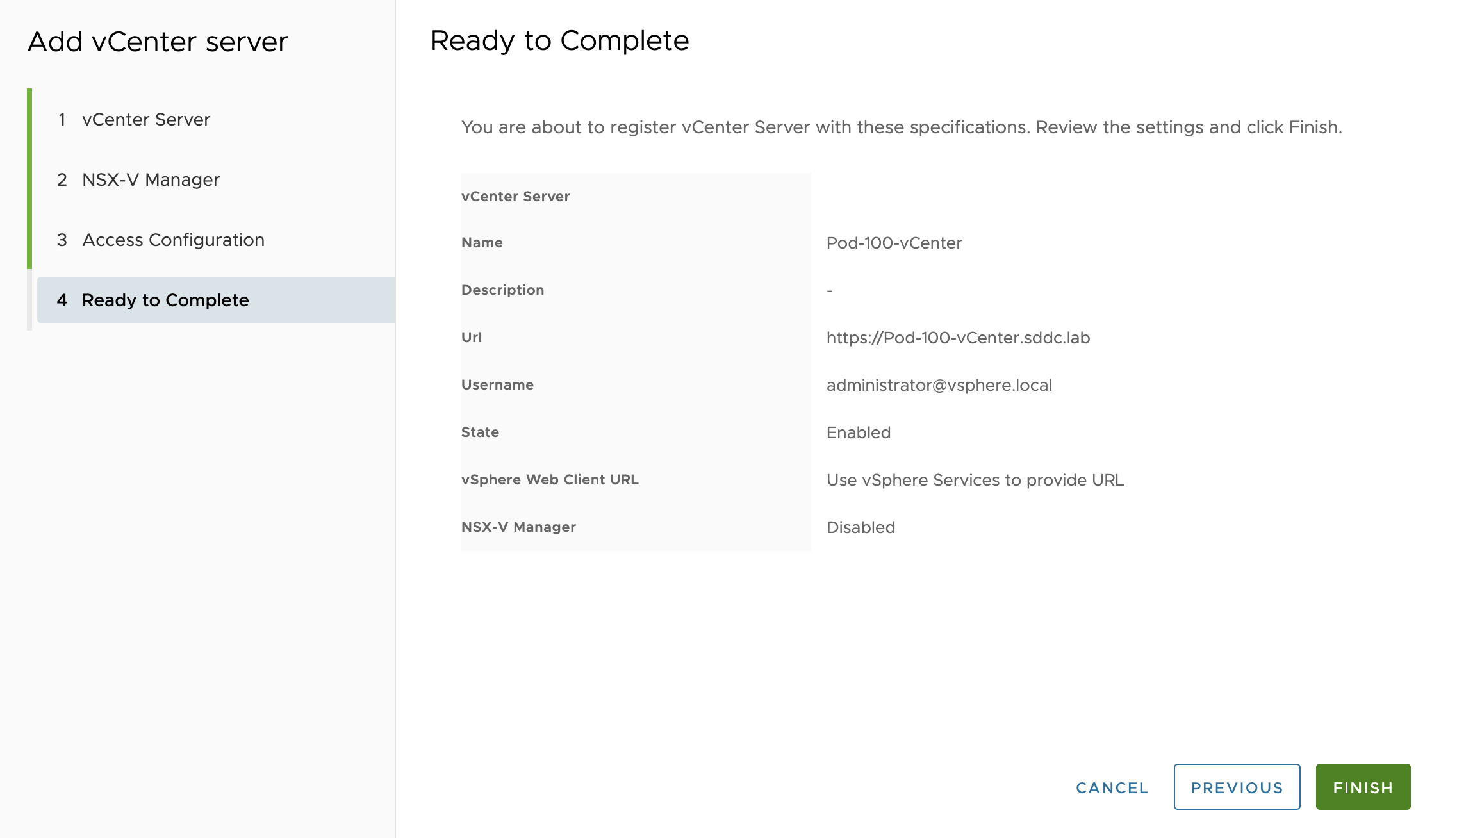Go to step 2 NSX-V Manager
The height and width of the screenshot is (838, 1466).
click(151, 180)
